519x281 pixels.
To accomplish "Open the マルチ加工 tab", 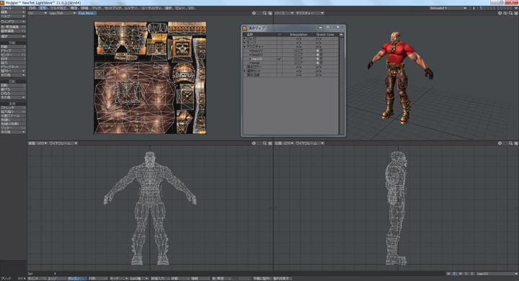I will (58, 8).
